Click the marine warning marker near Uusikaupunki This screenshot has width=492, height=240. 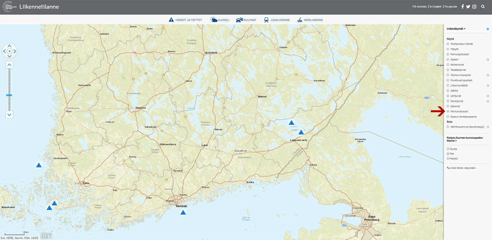point(38,165)
